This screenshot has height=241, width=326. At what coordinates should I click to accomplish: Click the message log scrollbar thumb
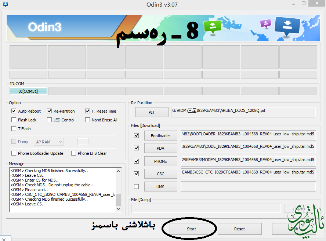click(x=118, y=200)
